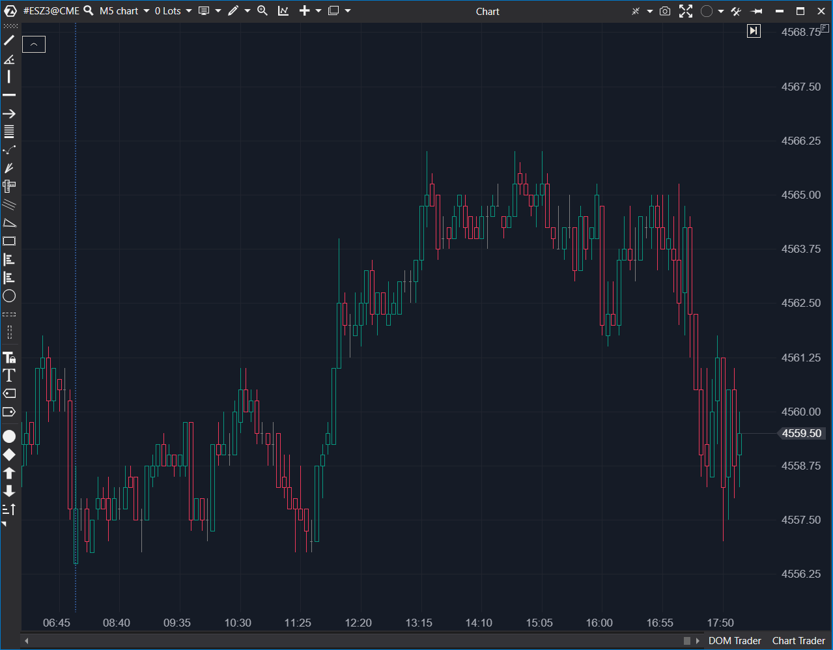The image size is (833, 650).
Task: Open the monitor display template icon
Action: 204,11
